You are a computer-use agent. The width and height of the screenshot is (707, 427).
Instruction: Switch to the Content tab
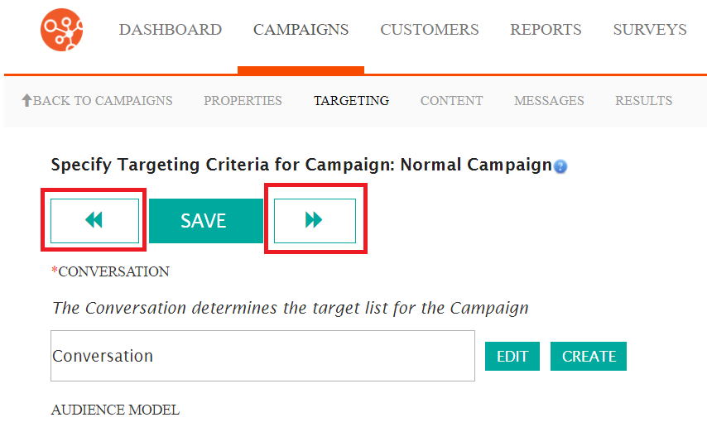coord(451,101)
